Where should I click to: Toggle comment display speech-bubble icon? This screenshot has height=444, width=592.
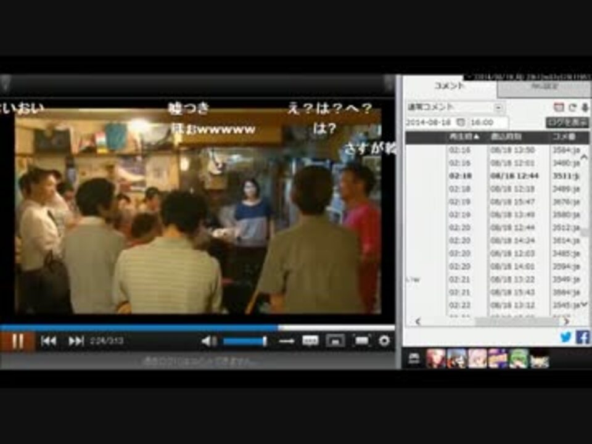tap(310, 341)
